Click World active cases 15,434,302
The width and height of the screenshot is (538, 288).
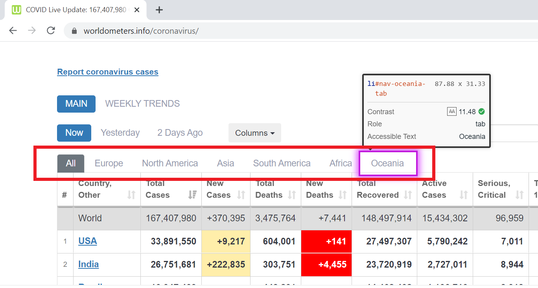point(445,218)
